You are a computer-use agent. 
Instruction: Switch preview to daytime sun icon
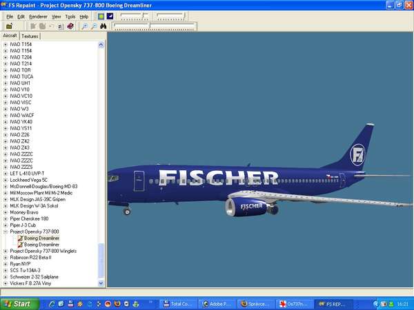pyautogui.click(x=101, y=17)
